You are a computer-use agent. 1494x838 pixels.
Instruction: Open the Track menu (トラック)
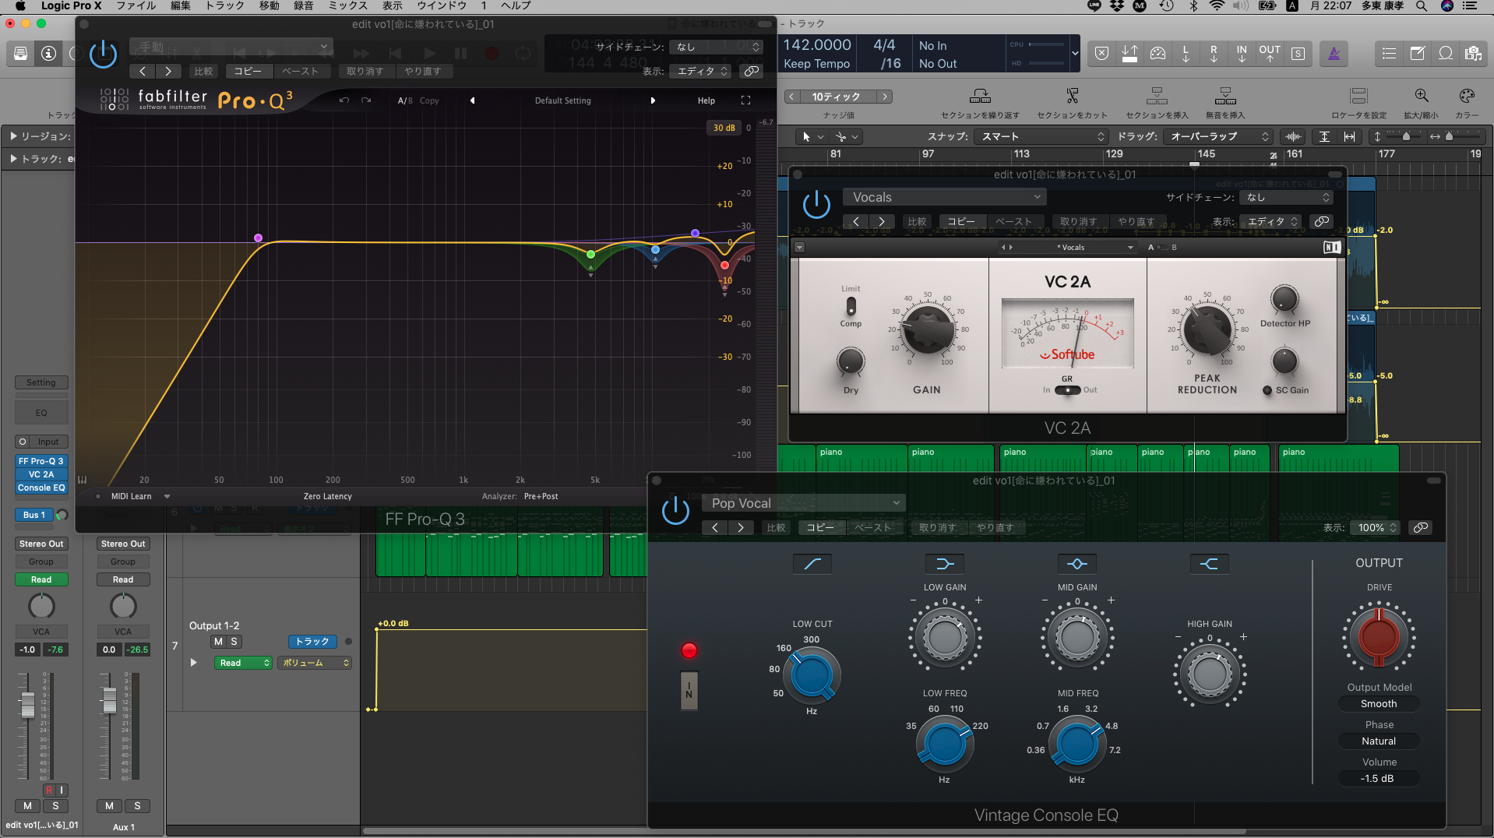(224, 6)
